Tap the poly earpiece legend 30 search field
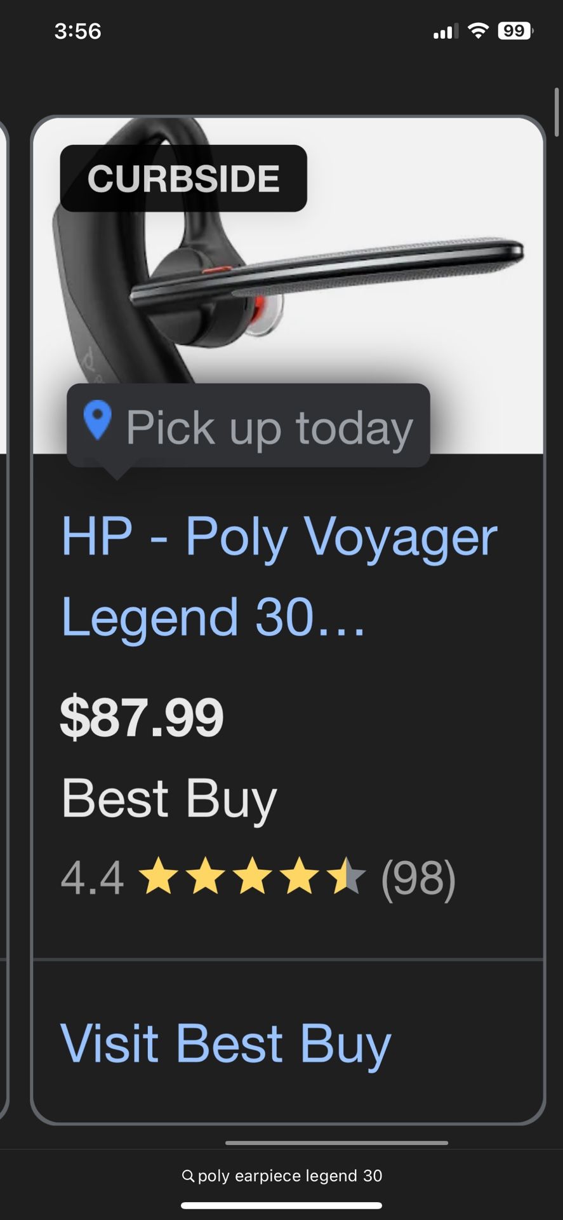The image size is (563, 1220). [x=289, y=1176]
